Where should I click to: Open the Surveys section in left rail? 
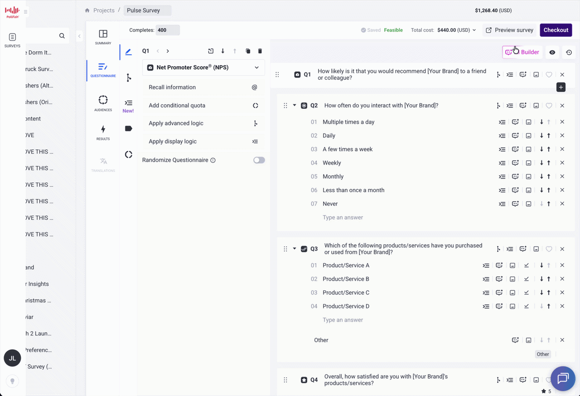coord(12,40)
